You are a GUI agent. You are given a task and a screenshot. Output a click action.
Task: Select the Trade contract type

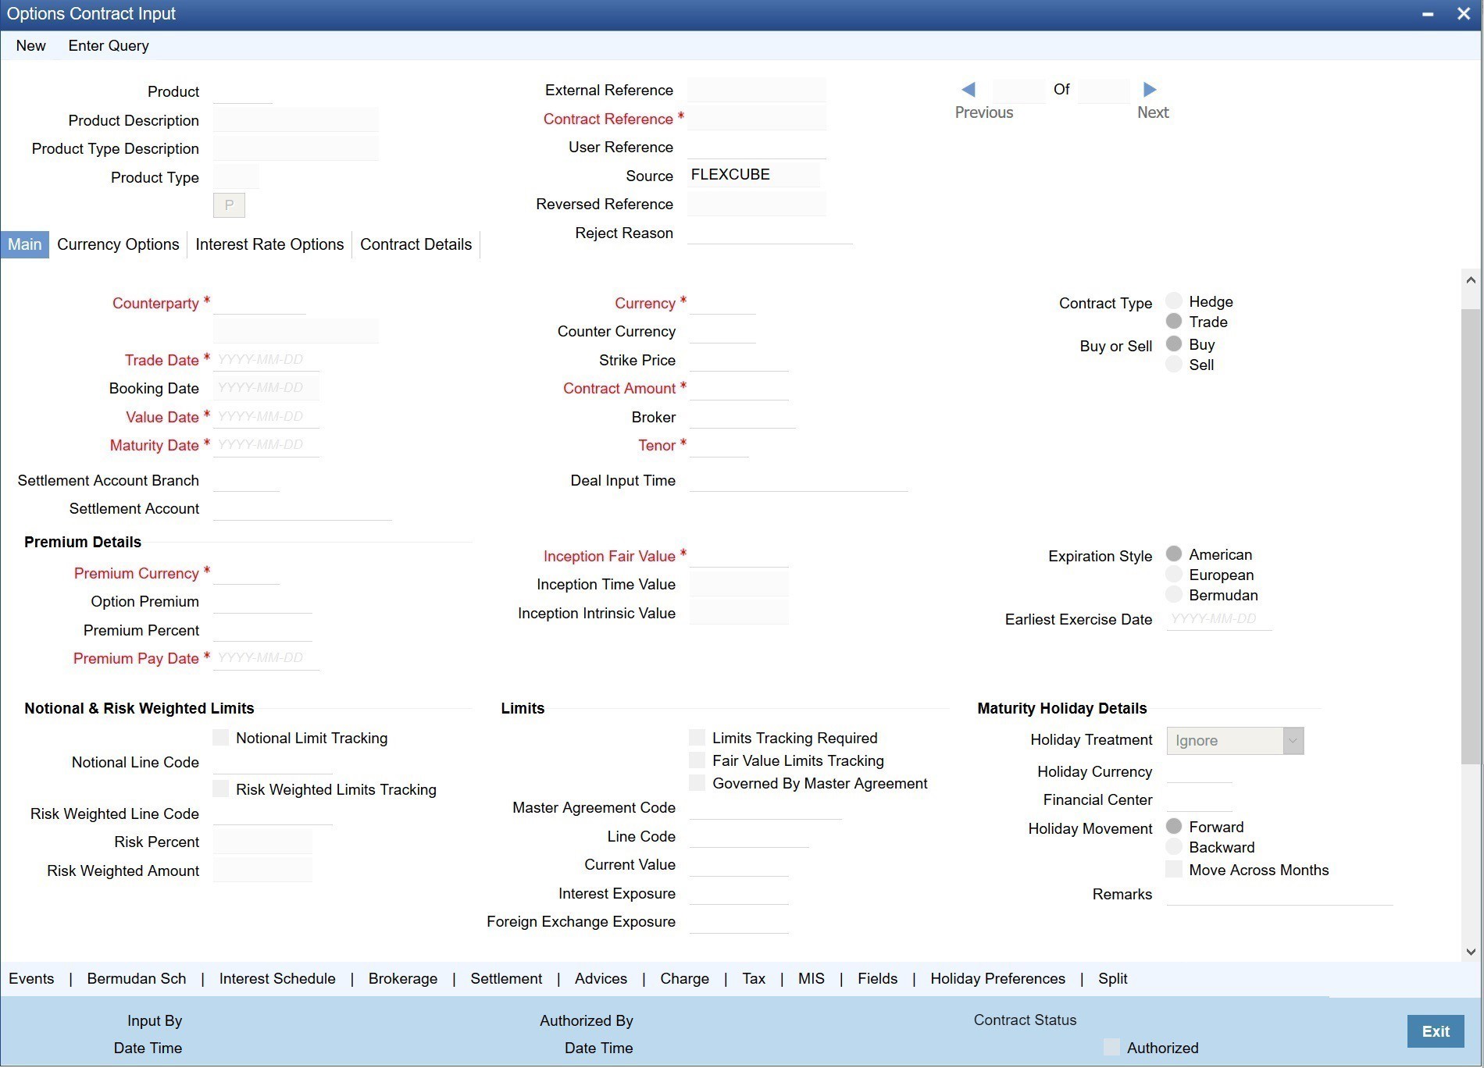click(1174, 321)
